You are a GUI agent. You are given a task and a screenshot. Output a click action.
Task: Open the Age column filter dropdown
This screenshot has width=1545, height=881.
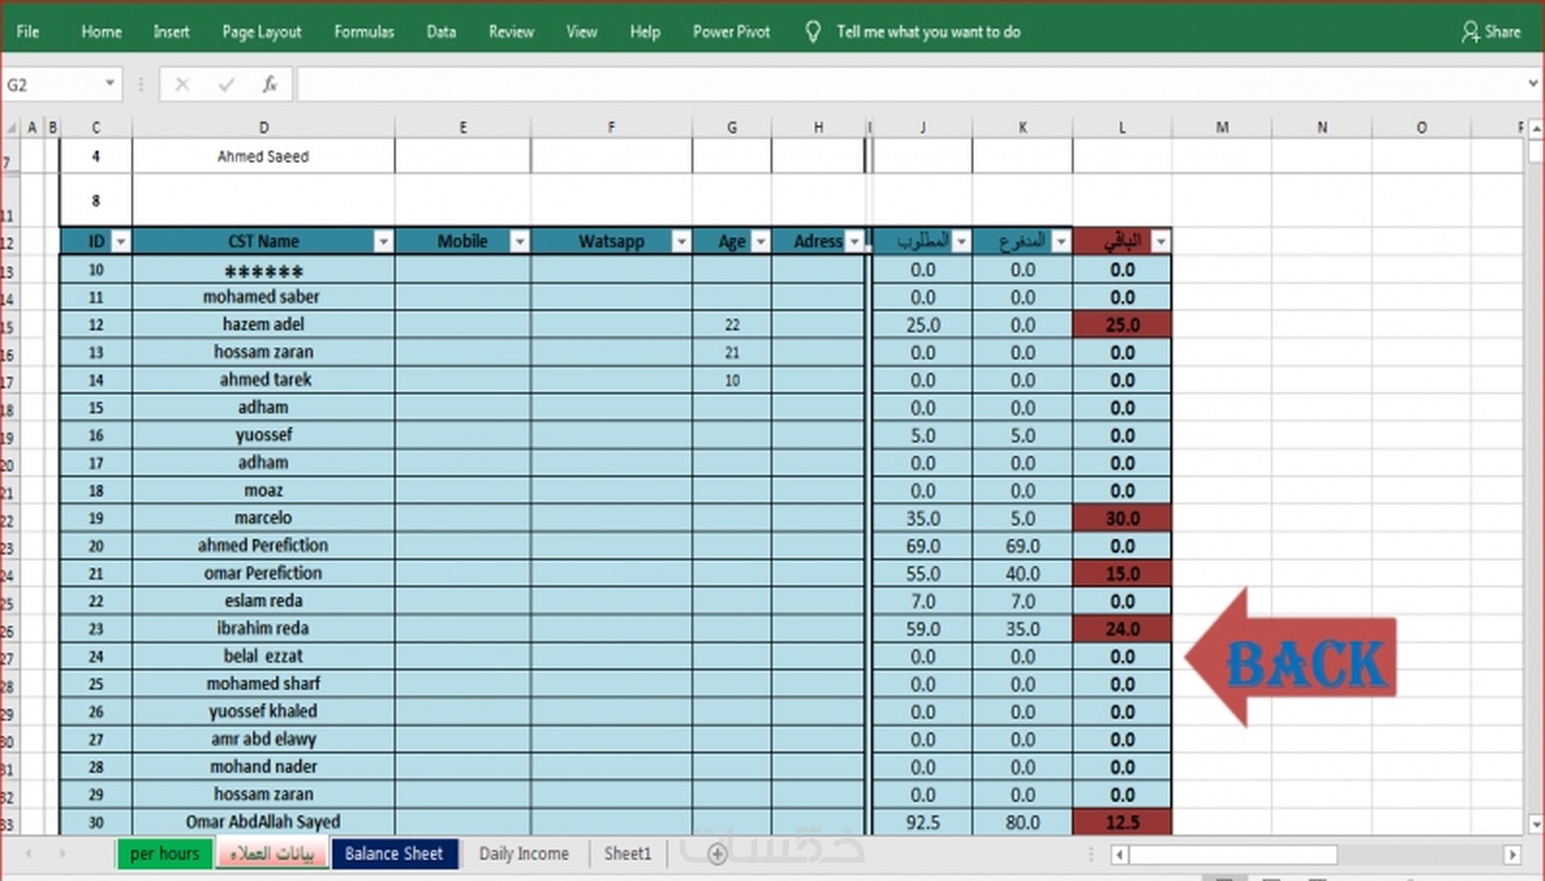(x=761, y=242)
